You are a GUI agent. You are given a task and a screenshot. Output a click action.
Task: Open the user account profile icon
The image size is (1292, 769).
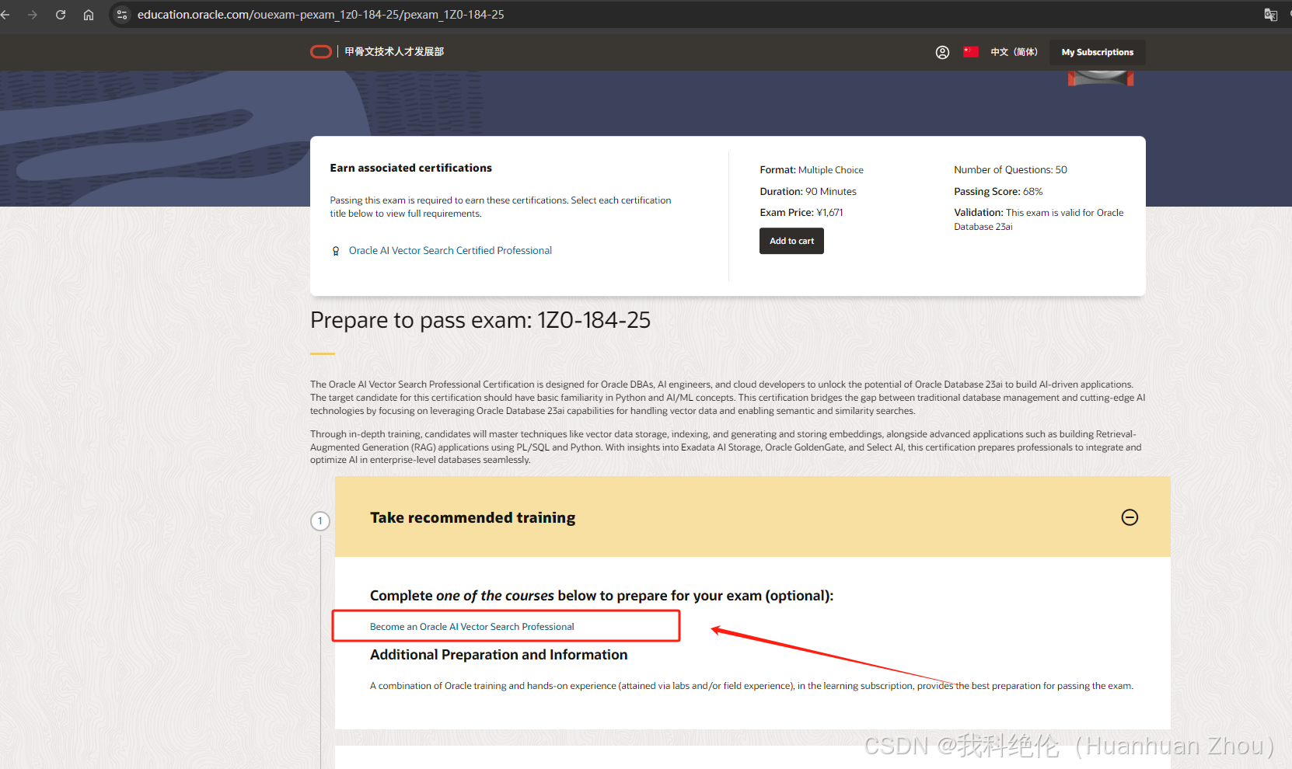point(942,52)
